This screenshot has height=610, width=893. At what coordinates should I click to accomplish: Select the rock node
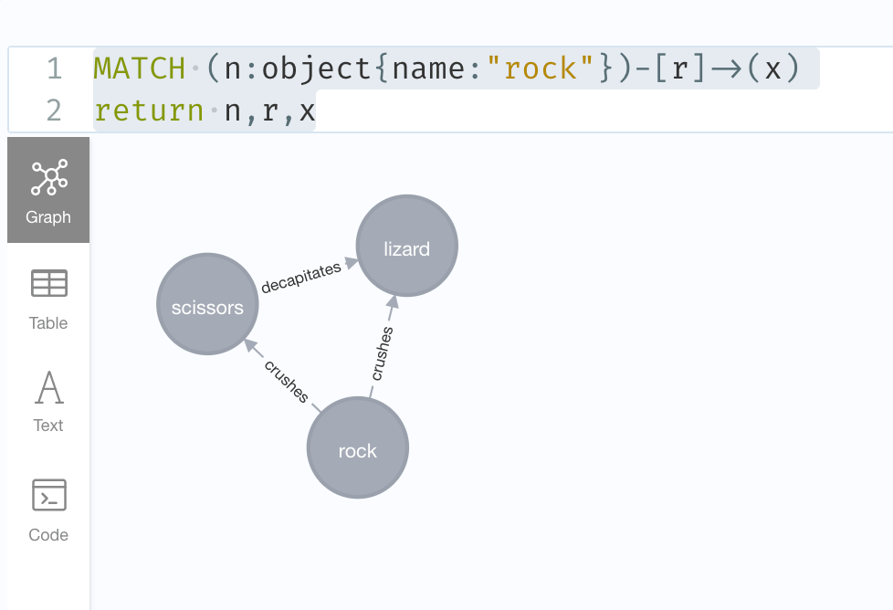pos(357,448)
